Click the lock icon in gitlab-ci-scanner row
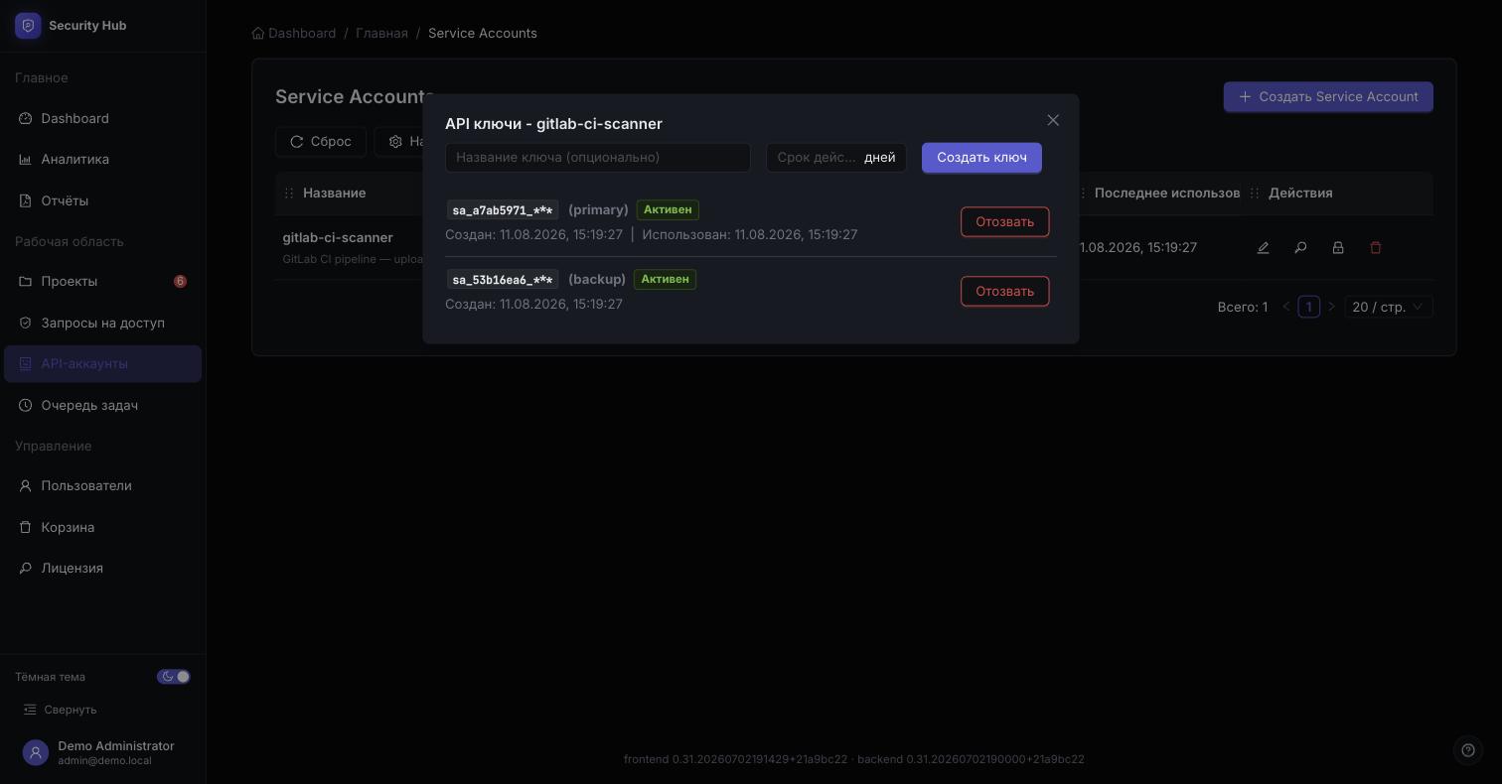The image size is (1502, 784). click(x=1338, y=247)
